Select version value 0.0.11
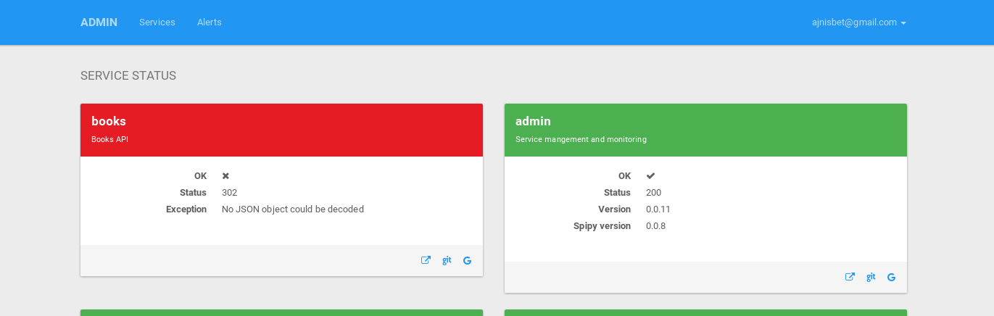 pos(658,209)
